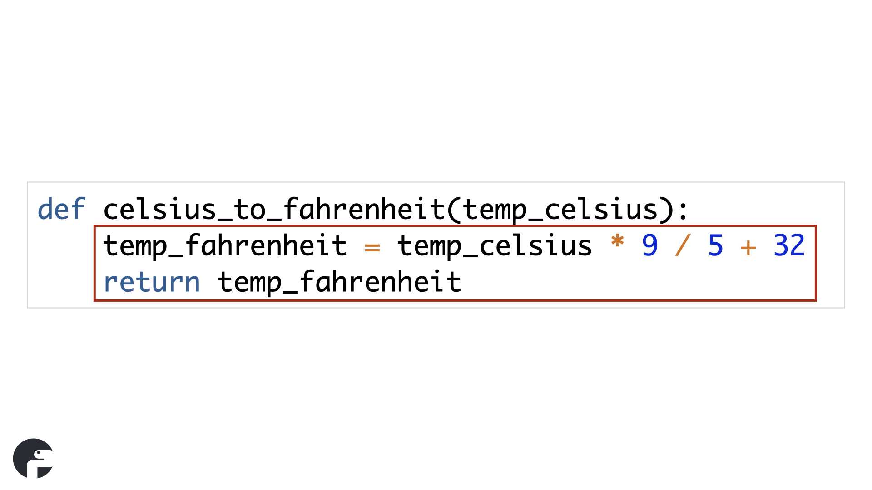Click the def keyword

(x=61, y=209)
